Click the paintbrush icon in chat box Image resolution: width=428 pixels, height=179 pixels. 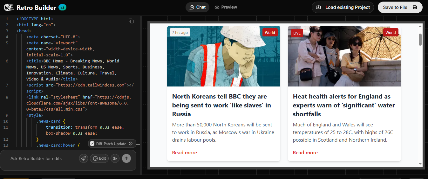click(83, 158)
